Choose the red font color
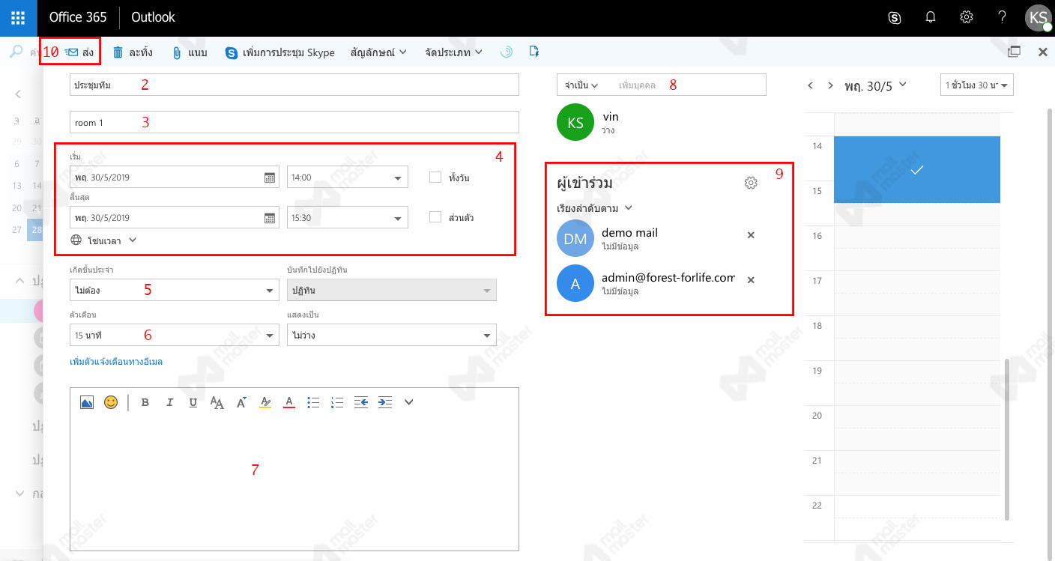 [x=289, y=402]
